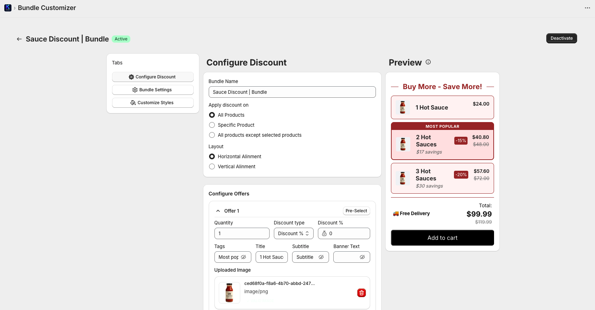Open the Customize Styles tab
This screenshot has width=595, height=310.
tap(153, 103)
